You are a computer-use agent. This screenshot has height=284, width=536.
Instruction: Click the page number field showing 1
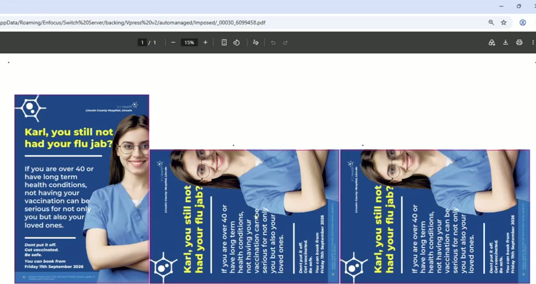pyautogui.click(x=142, y=42)
